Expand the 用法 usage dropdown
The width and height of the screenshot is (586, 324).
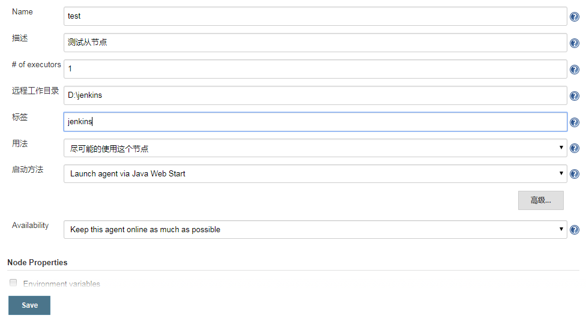coord(315,148)
